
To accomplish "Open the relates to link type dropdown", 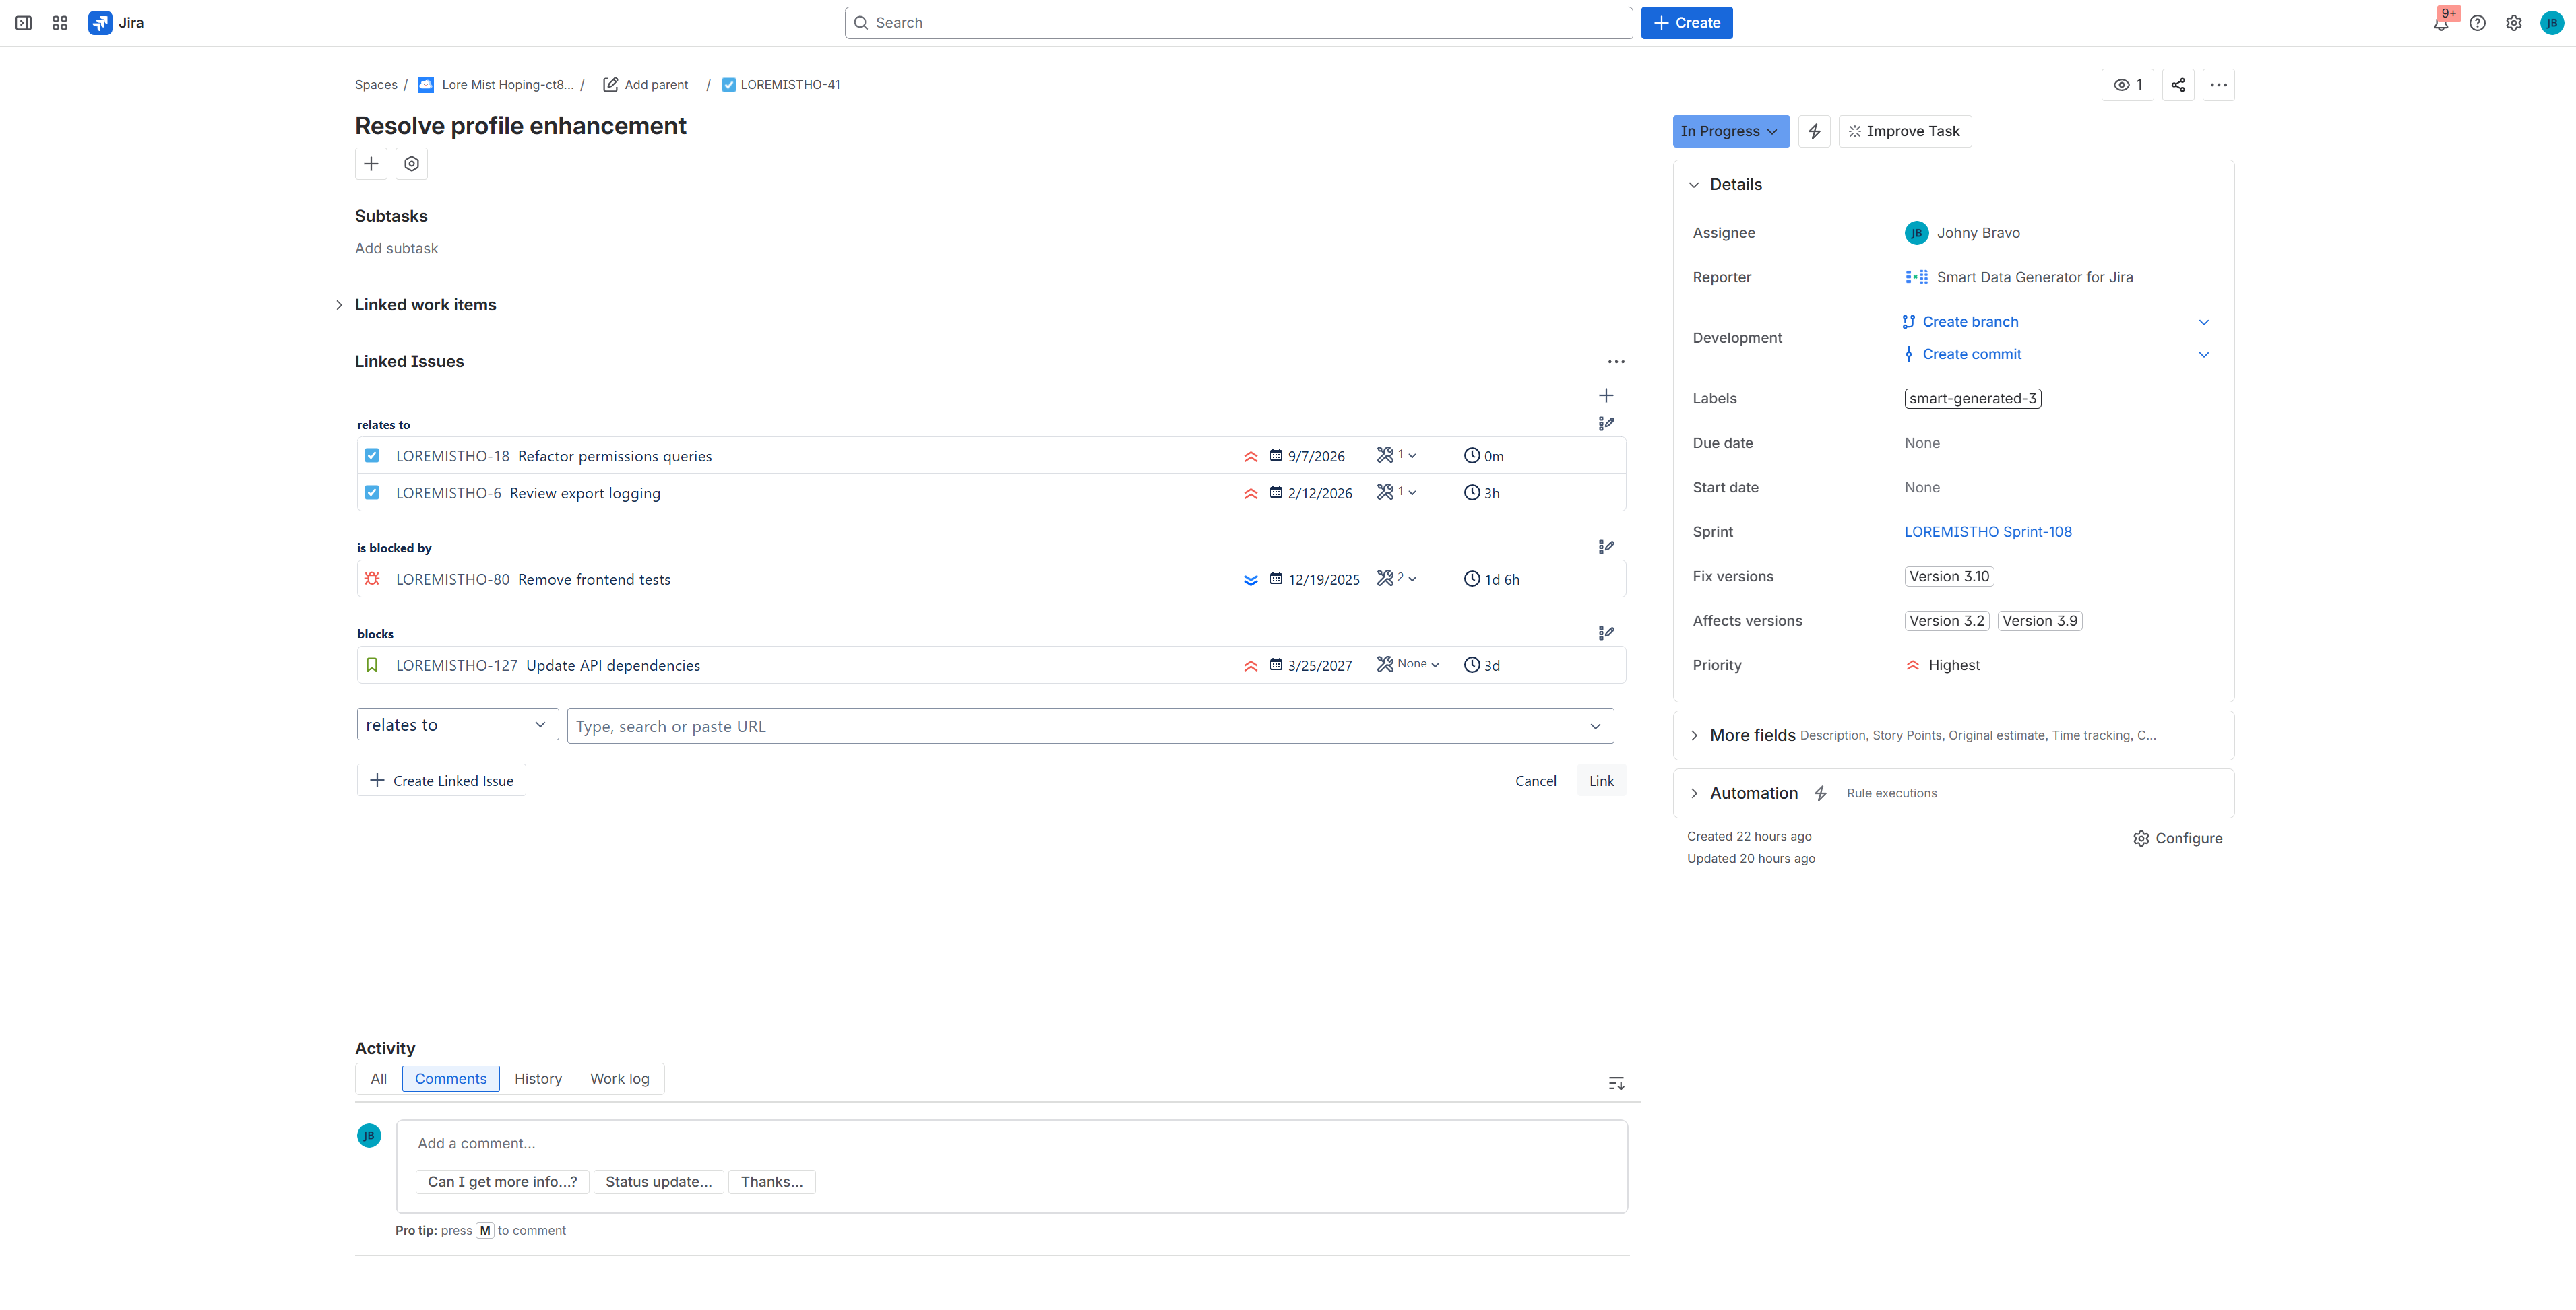I will tap(456, 725).
